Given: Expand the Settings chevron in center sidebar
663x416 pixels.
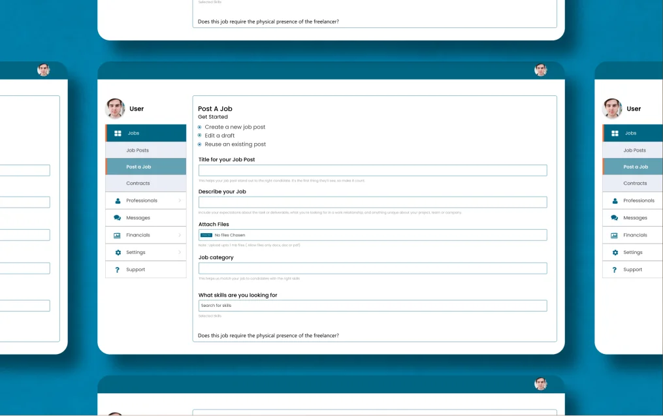Looking at the screenshot, I should tap(180, 252).
